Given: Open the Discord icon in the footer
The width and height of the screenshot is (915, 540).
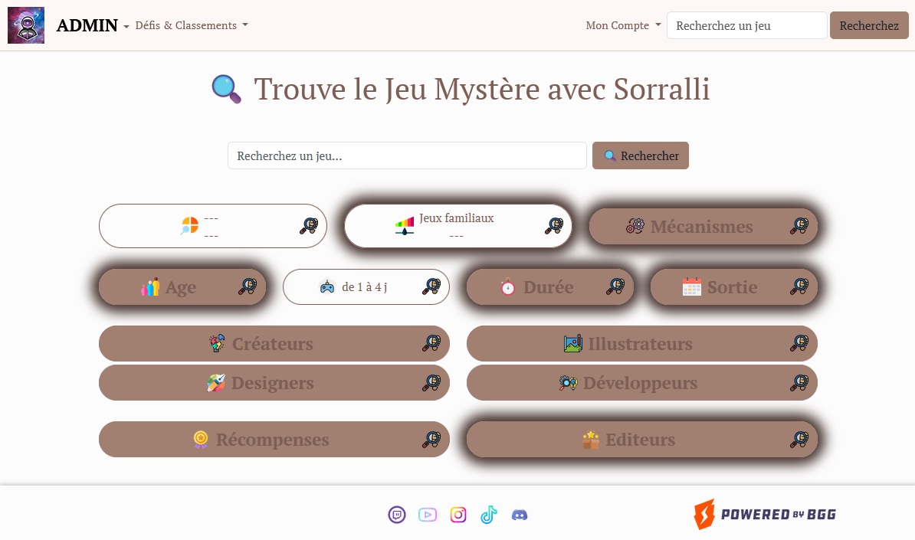Looking at the screenshot, I should click(520, 514).
